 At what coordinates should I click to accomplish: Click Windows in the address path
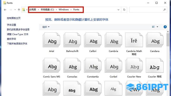64,9
